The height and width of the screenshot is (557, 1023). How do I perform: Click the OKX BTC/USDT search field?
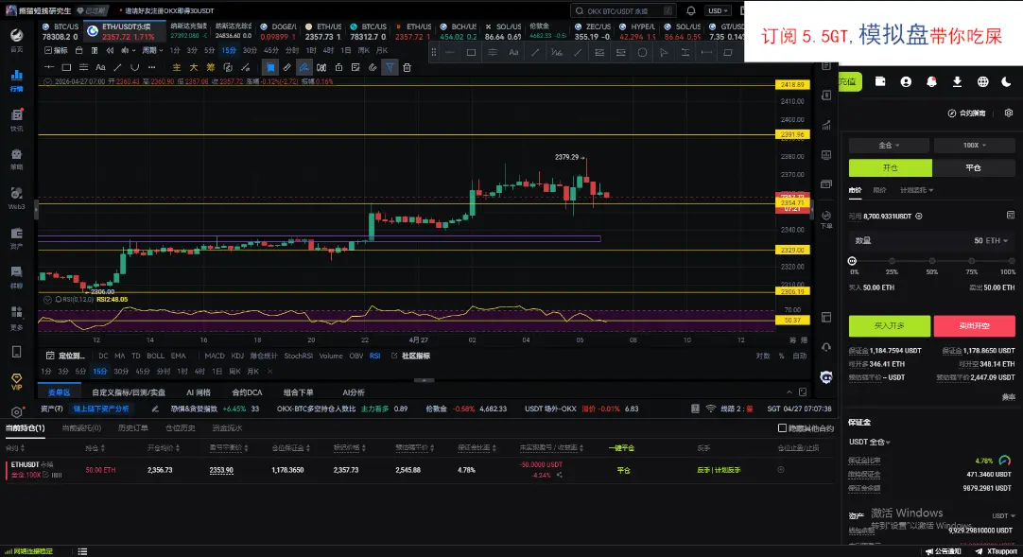pyautogui.click(x=622, y=10)
